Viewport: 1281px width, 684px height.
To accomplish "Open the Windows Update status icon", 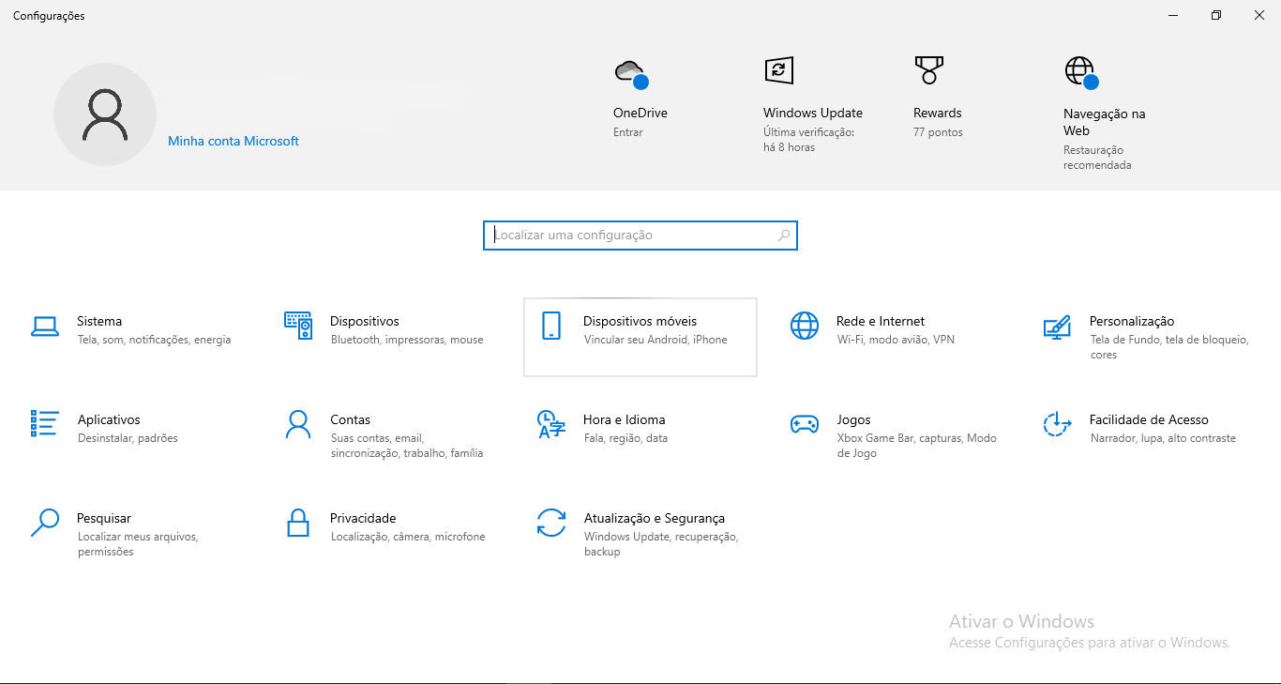I will [x=778, y=70].
